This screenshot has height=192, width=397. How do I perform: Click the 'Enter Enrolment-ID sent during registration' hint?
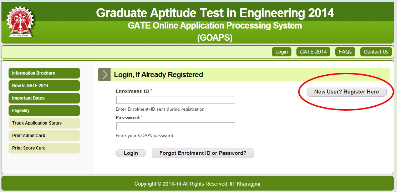click(160, 110)
